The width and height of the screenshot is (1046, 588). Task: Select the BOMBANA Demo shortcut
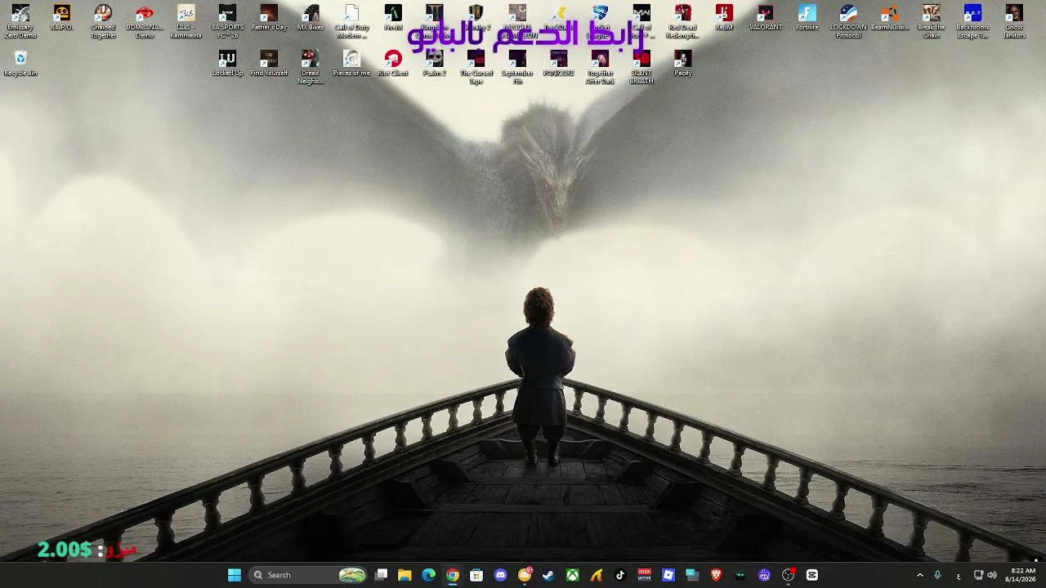coord(145,22)
